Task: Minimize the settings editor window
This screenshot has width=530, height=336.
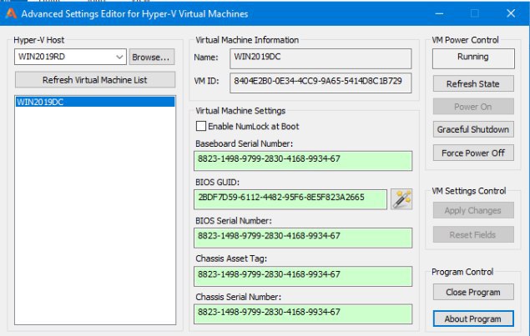Action: tap(439, 13)
